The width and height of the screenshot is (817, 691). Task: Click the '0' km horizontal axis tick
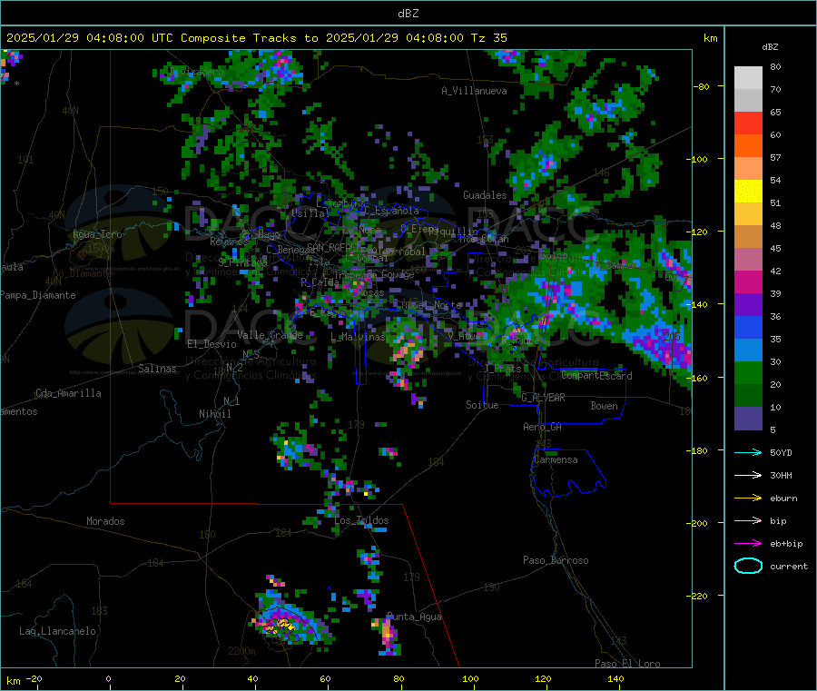(x=108, y=678)
